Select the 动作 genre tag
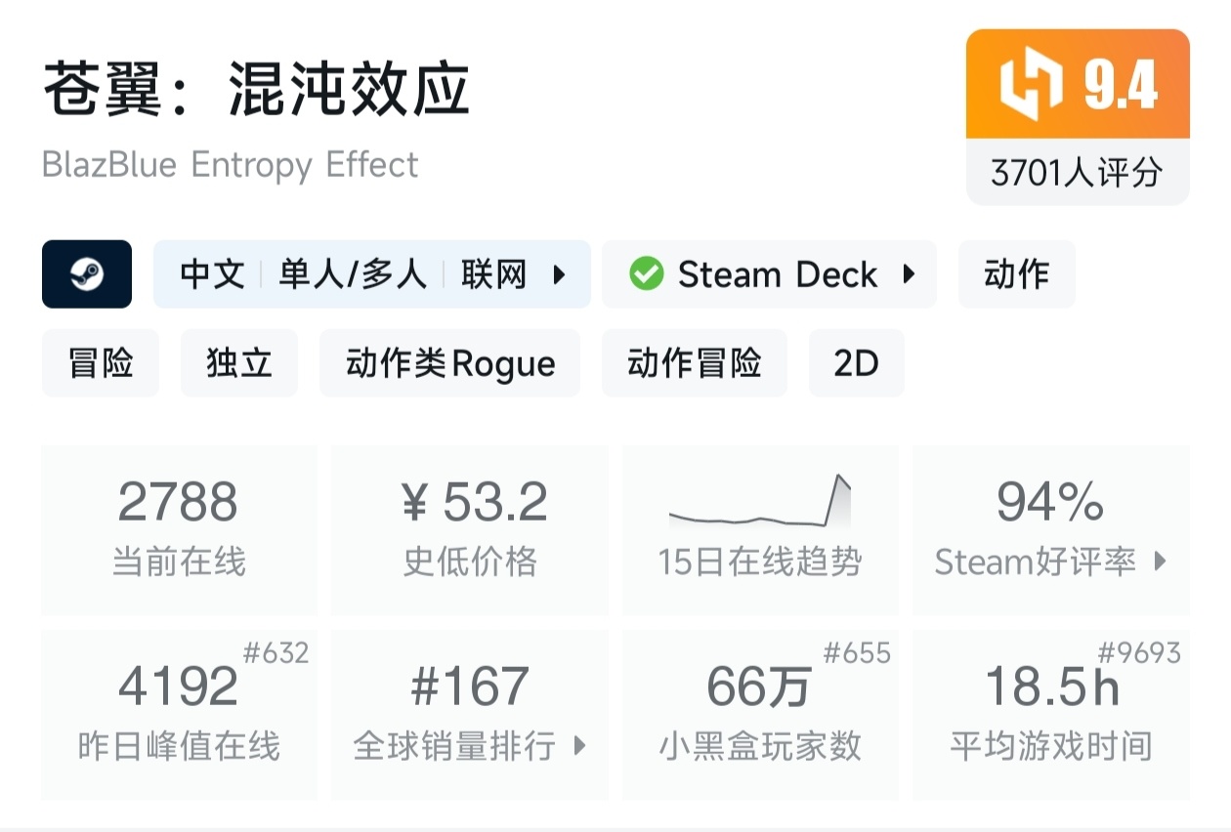 (x=1016, y=274)
